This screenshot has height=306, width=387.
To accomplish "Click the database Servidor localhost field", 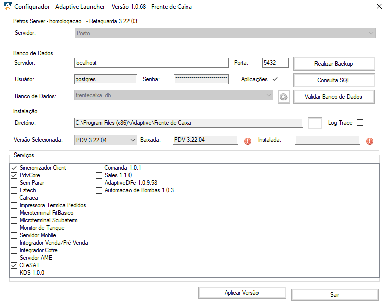I will click(151, 63).
